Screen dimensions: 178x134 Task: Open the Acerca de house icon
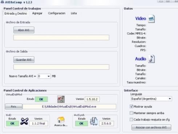pyautogui.click(x=61, y=120)
